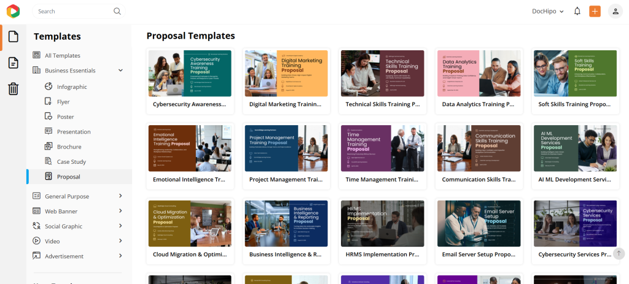Screen dimensions: 629x284
Task: Click the General Purpose icon
Action: (36, 196)
